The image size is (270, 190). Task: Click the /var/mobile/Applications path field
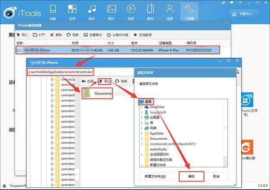[x=59, y=72]
